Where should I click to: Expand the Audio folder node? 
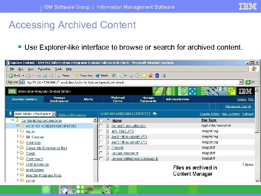[17, 131]
